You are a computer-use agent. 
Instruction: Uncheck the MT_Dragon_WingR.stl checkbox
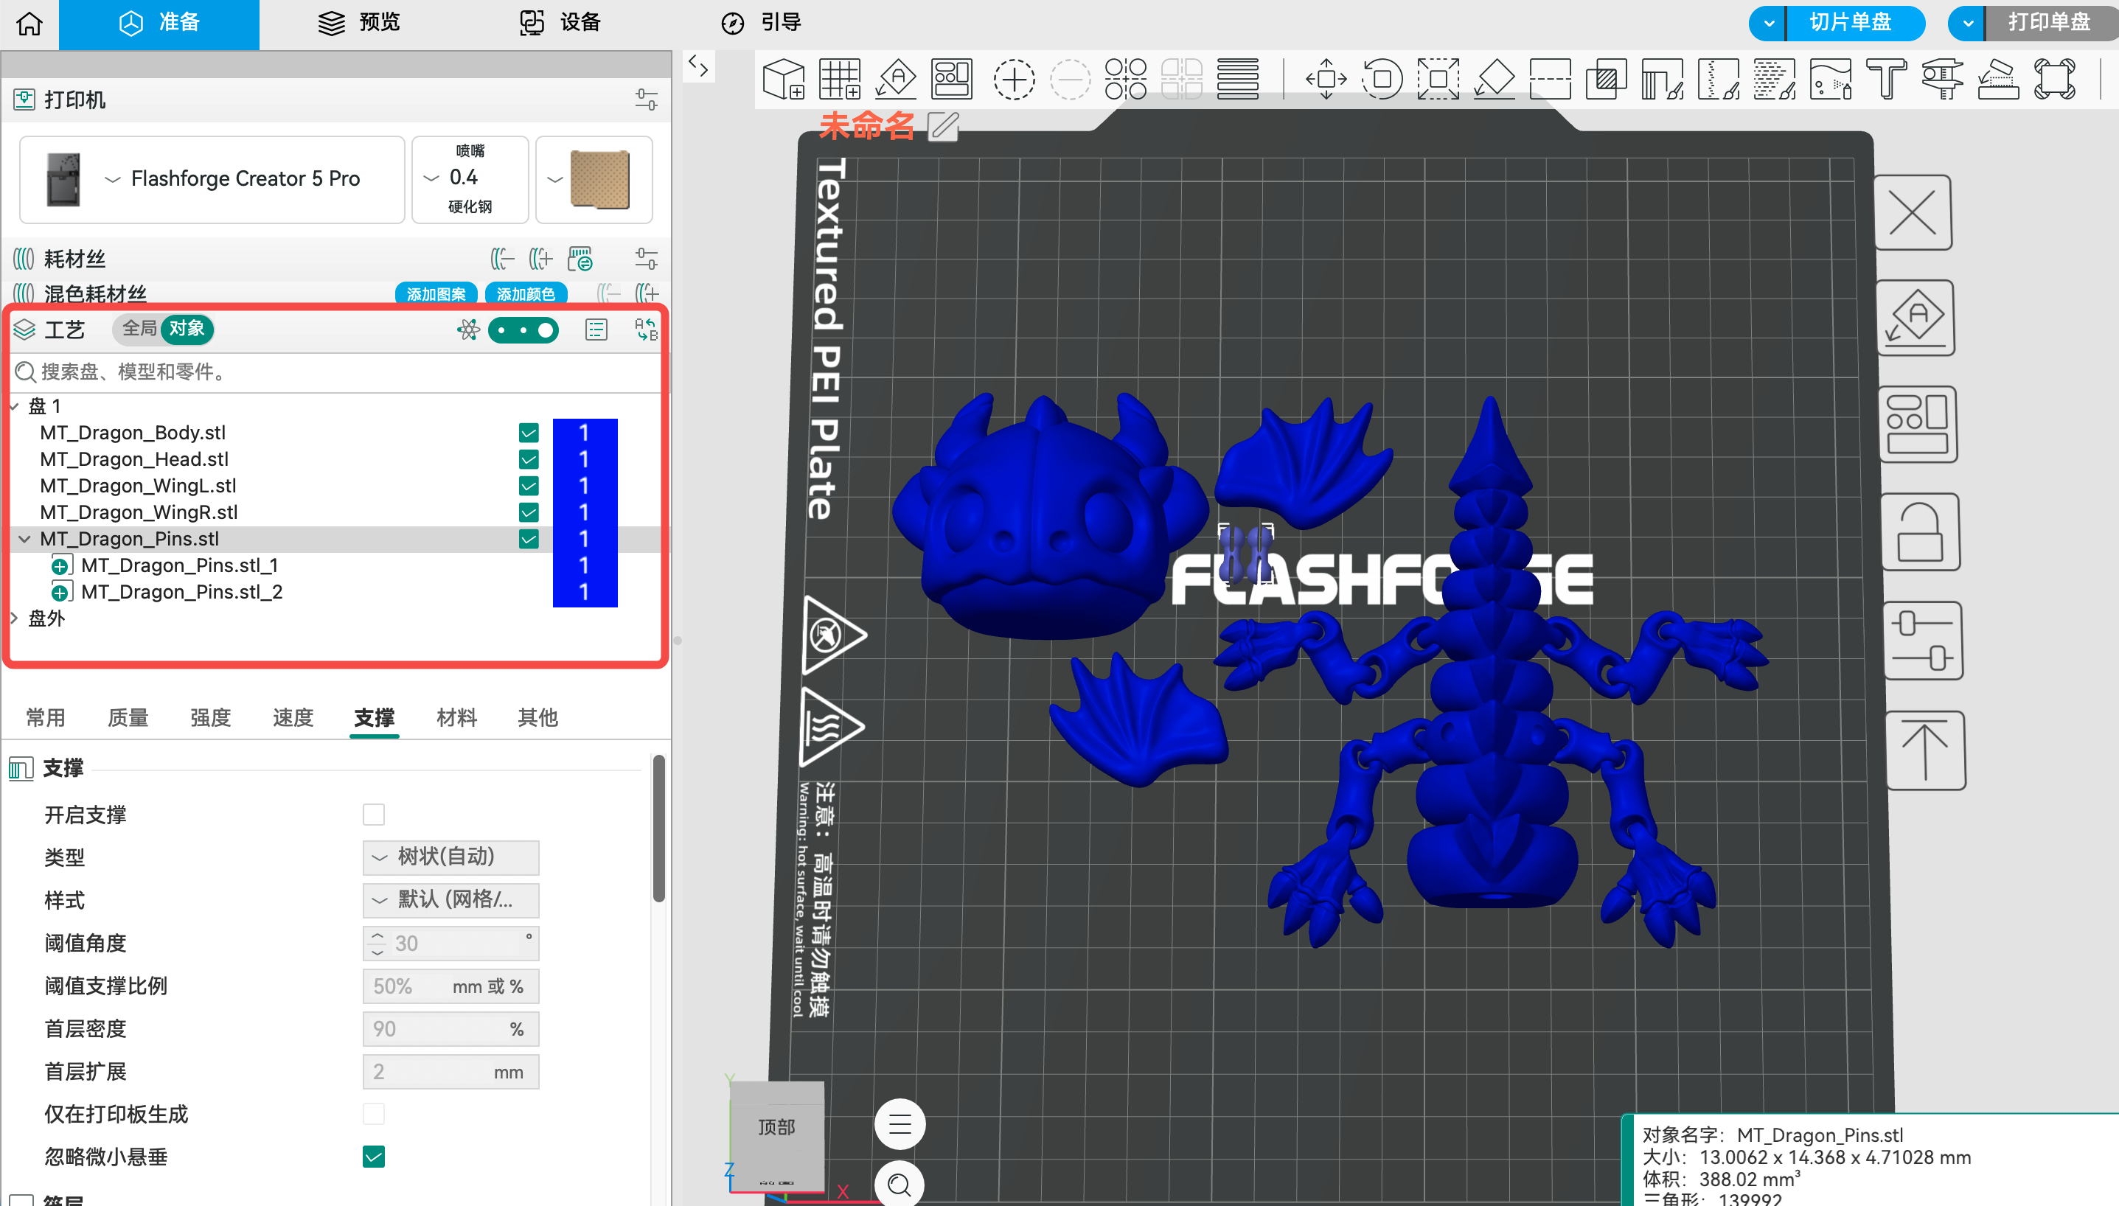pyautogui.click(x=529, y=512)
